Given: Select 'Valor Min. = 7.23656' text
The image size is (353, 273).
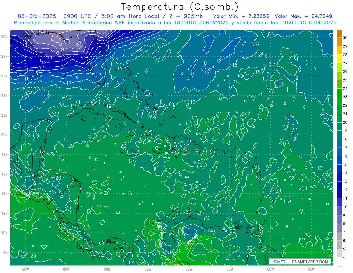Looking at the screenshot, I should click(x=241, y=16).
